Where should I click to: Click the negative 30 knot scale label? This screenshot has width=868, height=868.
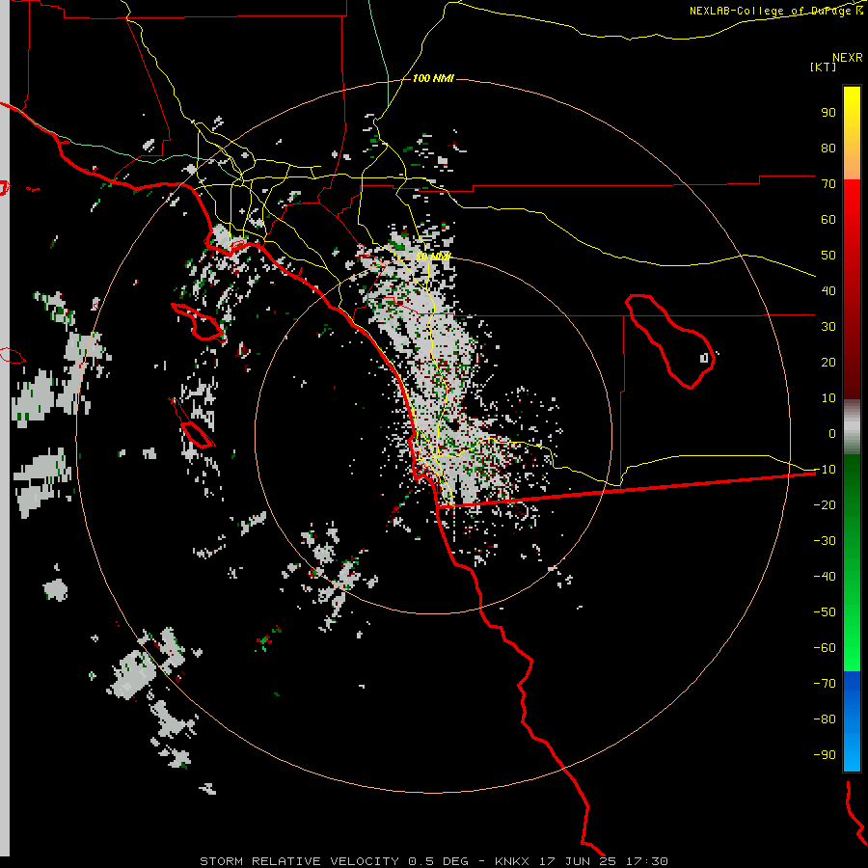(825, 541)
